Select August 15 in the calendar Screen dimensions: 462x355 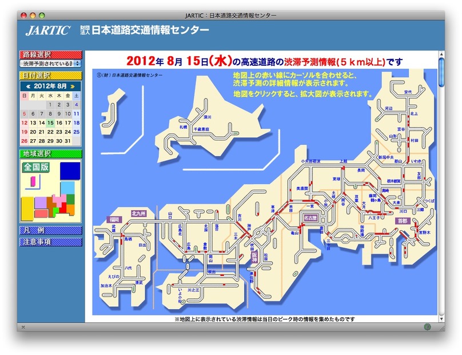coord(50,123)
